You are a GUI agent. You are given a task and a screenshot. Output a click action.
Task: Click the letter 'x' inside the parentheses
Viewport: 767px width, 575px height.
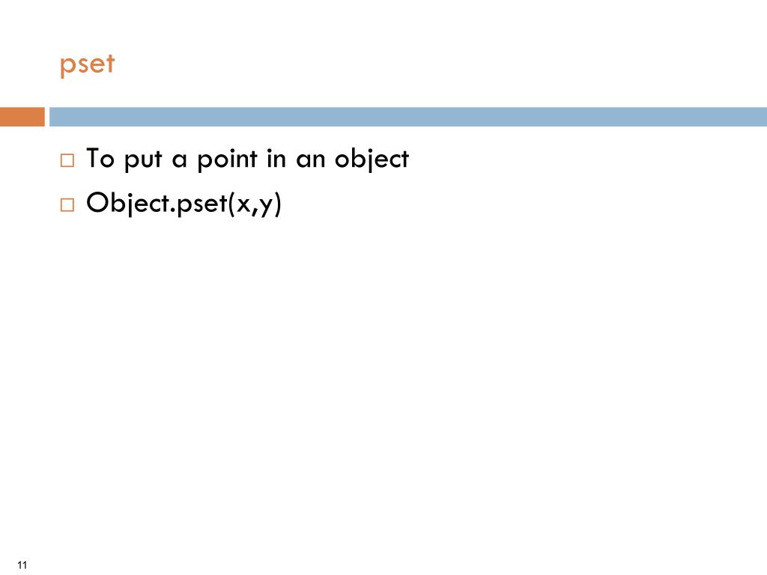(243, 205)
